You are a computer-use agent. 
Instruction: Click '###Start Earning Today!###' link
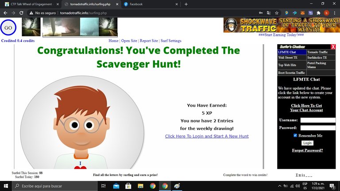tap(281, 34)
